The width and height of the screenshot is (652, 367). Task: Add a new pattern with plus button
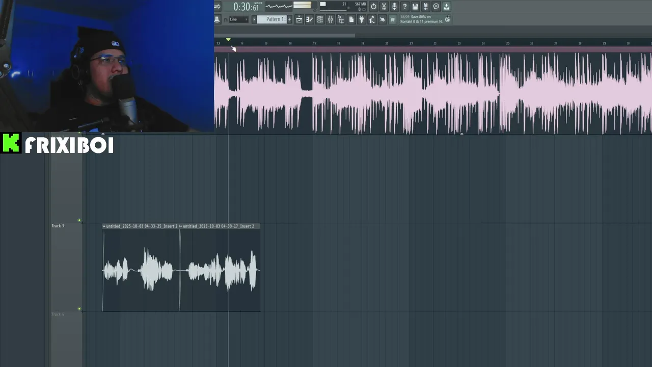pos(290,19)
